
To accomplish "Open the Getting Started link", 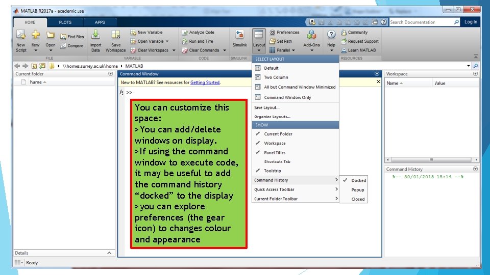I will tap(205, 82).
